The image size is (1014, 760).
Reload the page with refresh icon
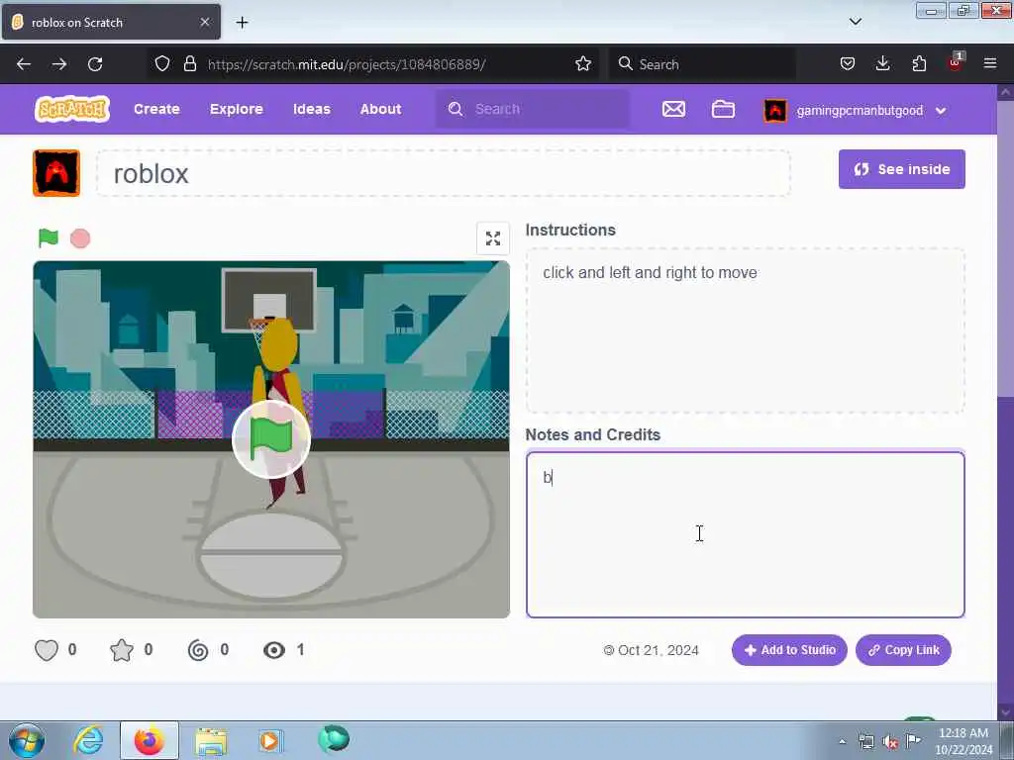(95, 64)
